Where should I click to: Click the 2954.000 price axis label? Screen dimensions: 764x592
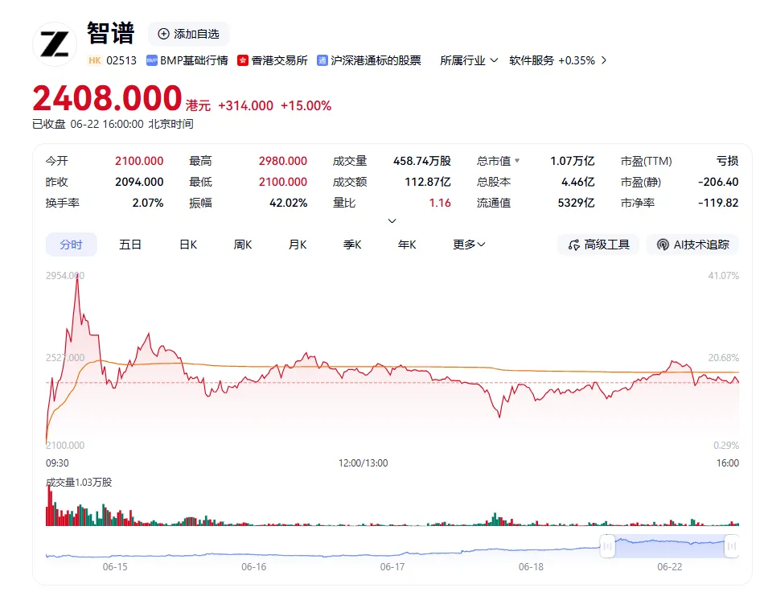coord(65,276)
